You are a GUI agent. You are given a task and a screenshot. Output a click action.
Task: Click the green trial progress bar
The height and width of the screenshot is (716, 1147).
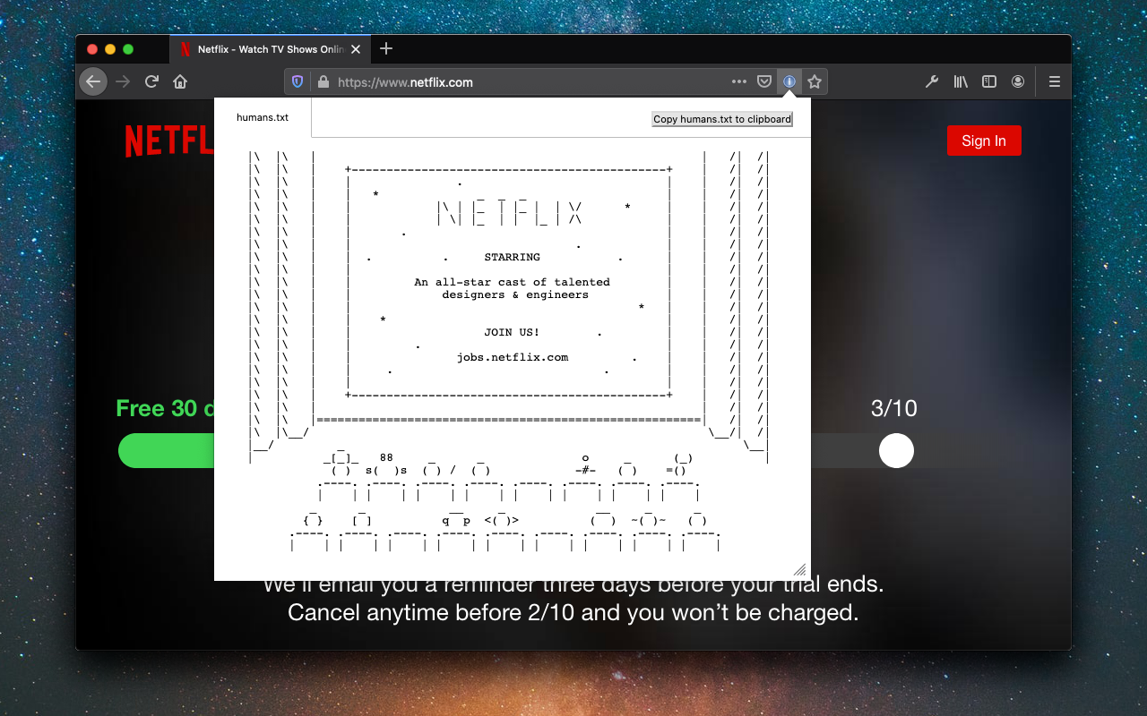pos(167,450)
